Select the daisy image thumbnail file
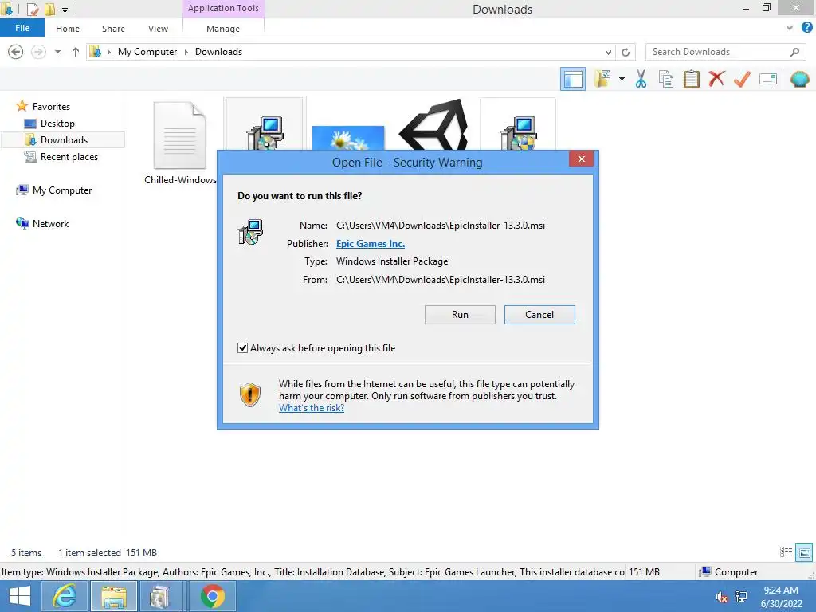Image resolution: width=816 pixels, height=612 pixels. click(x=348, y=138)
